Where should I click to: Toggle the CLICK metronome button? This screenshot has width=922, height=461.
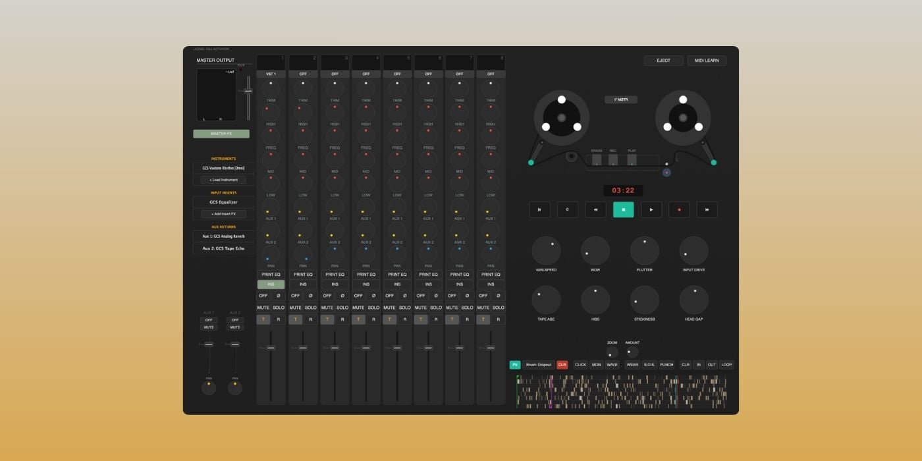coord(580,364)
